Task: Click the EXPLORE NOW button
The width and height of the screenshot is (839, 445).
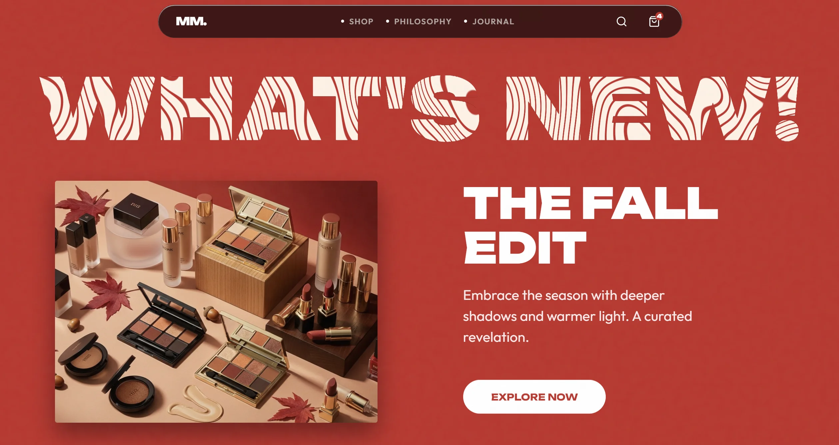Action: pyautogui.click(x=534, y=397)
